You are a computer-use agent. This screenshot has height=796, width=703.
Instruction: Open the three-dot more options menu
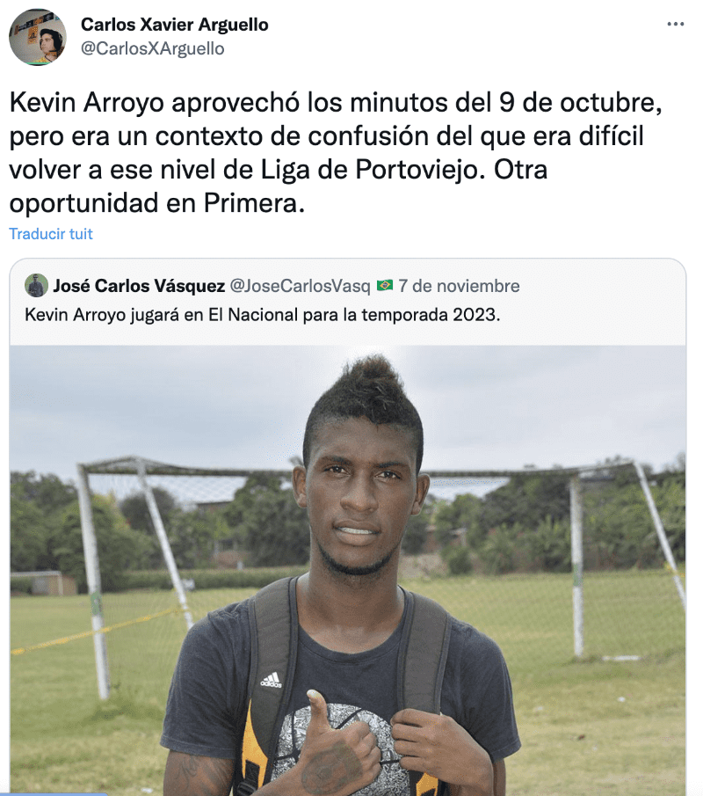(x=675, y=24)
